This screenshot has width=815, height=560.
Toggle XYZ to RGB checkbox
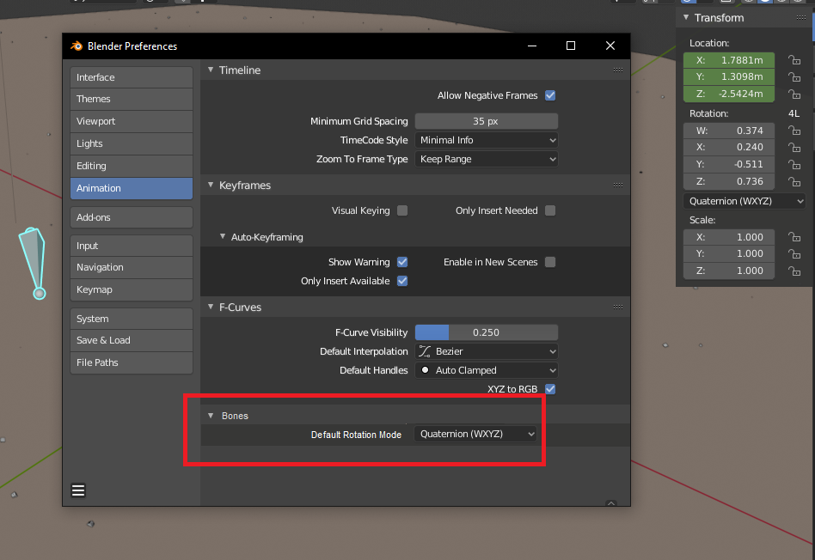550,389
